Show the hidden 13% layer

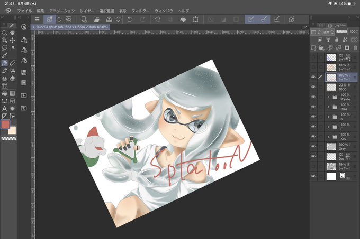click(x=313, y=67)
